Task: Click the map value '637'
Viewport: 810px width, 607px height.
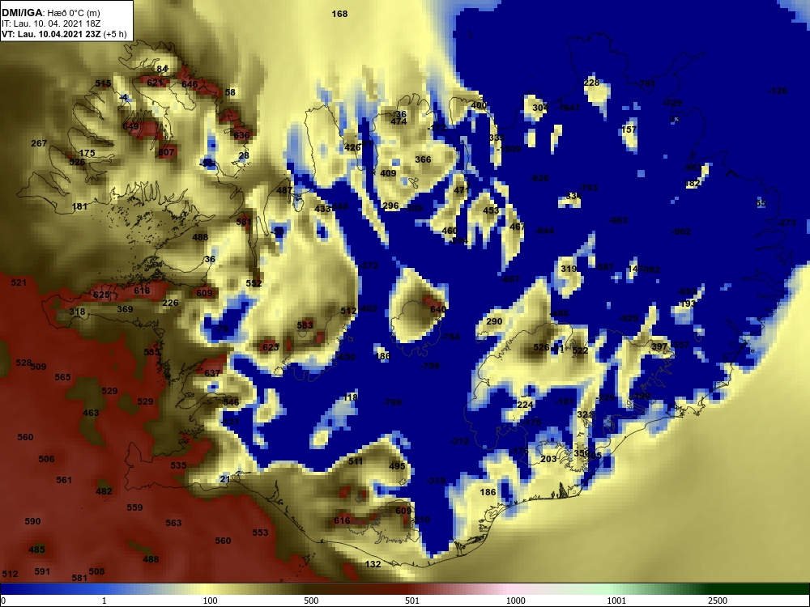Action: point(212,372)
